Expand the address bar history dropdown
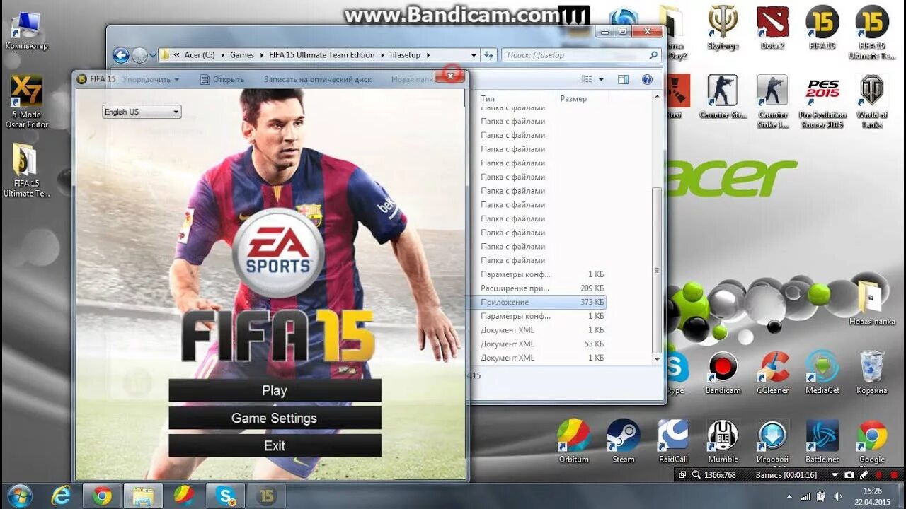The image size is (906, 509). [x=474, y=54]
